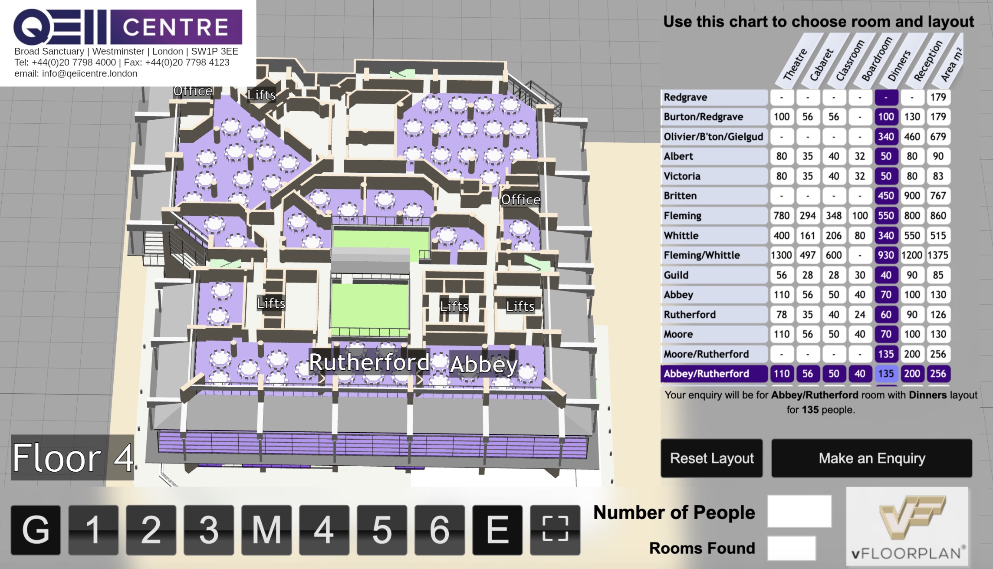Select the Theatre layout column header

[794, 65]
